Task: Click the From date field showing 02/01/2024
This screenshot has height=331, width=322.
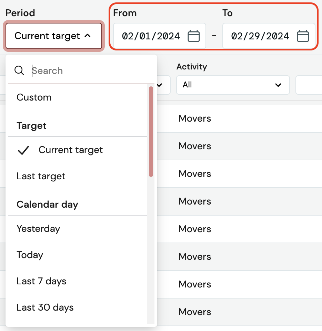Action: [x=151, y=36]
